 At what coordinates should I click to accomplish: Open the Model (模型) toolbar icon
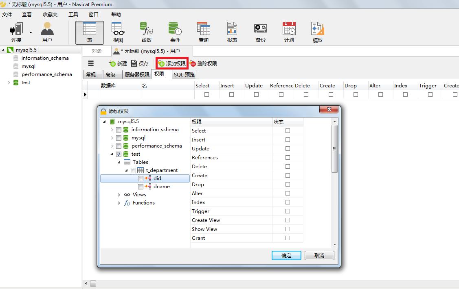317,33
